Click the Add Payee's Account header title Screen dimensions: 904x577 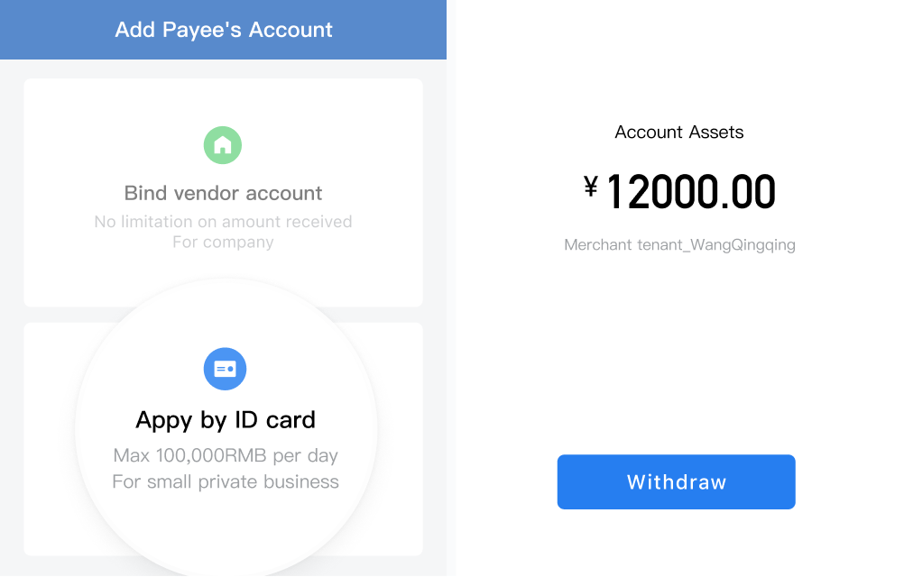pos(224,30)
